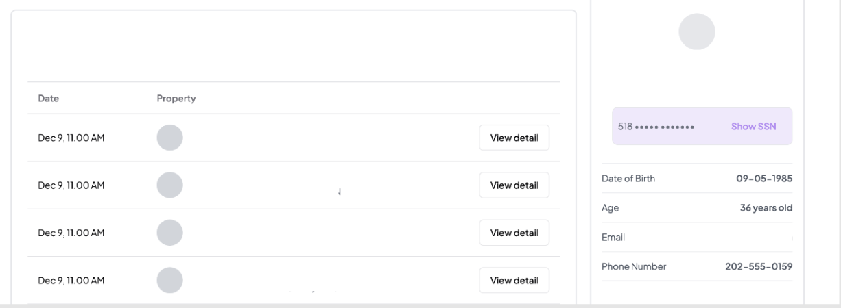Screen dimensions: 841x308
Task: Click View detail in the first row
Action: point(514,138)
